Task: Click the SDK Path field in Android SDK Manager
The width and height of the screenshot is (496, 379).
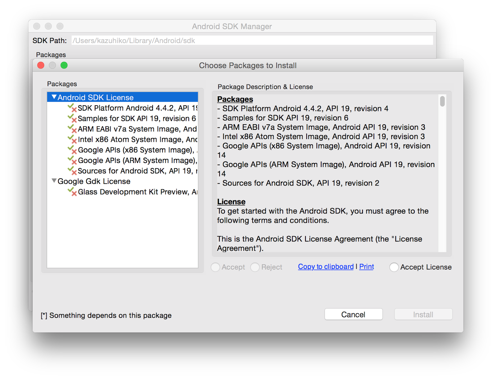Action: coord(252,40)
